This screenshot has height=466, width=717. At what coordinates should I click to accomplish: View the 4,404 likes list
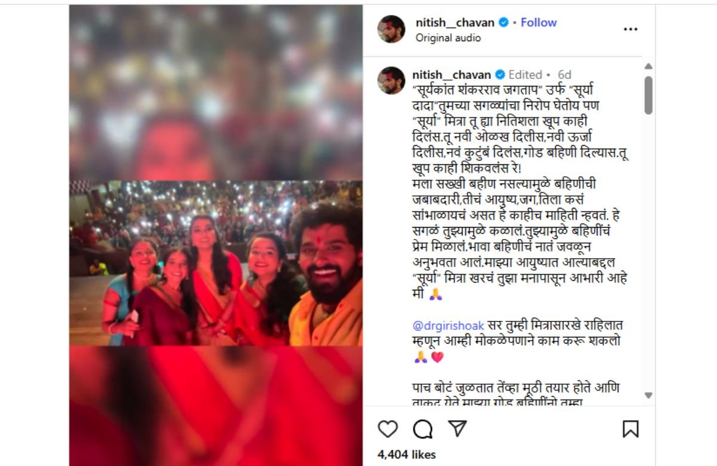click(x=406, y=455)
